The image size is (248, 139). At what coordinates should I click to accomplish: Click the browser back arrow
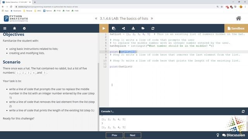tap(3, 7)
